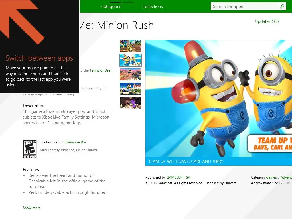Click the 'Switch between apps' tip heading
Image resolution: width=292 pixels, height=219 pixels.
39,58
